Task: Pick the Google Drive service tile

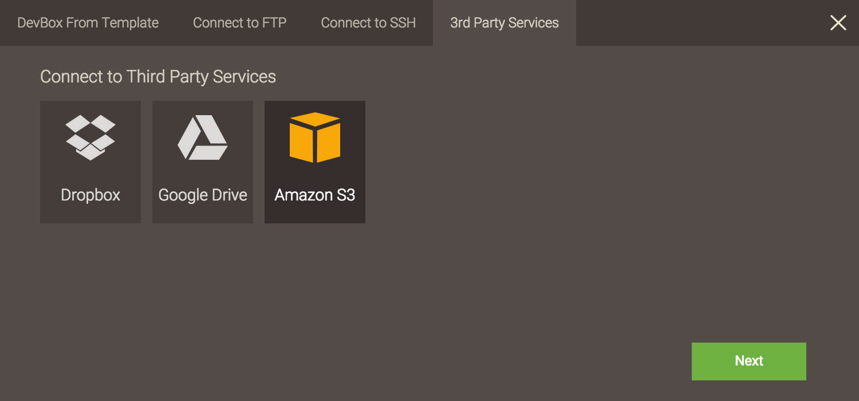Action: click(x=203, y=162)
